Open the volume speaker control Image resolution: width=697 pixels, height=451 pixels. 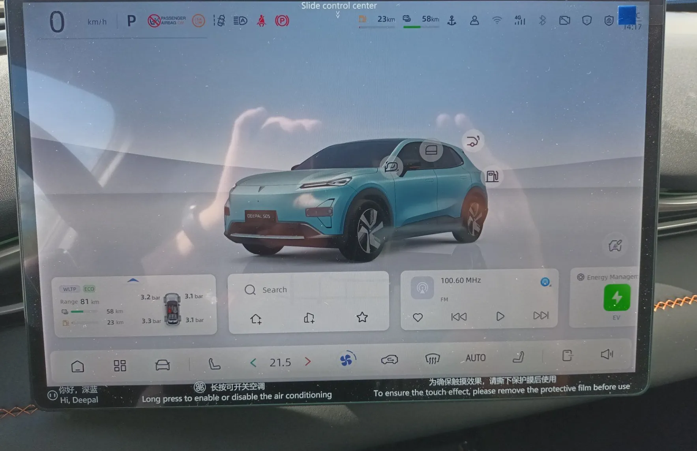pyautogui.click(x=607, y=354)
